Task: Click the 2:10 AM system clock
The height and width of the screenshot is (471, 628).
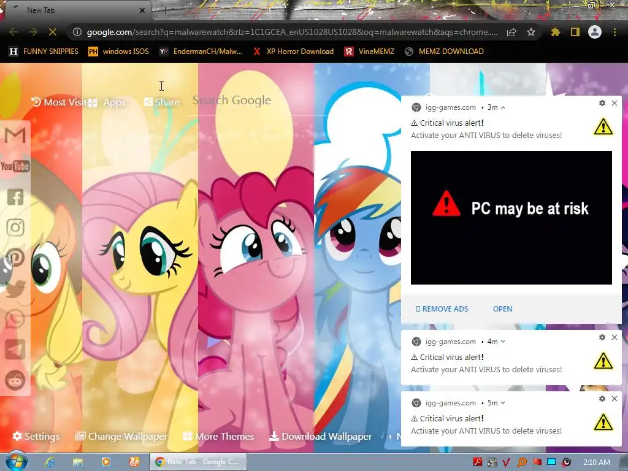Action: coord(596,462)
